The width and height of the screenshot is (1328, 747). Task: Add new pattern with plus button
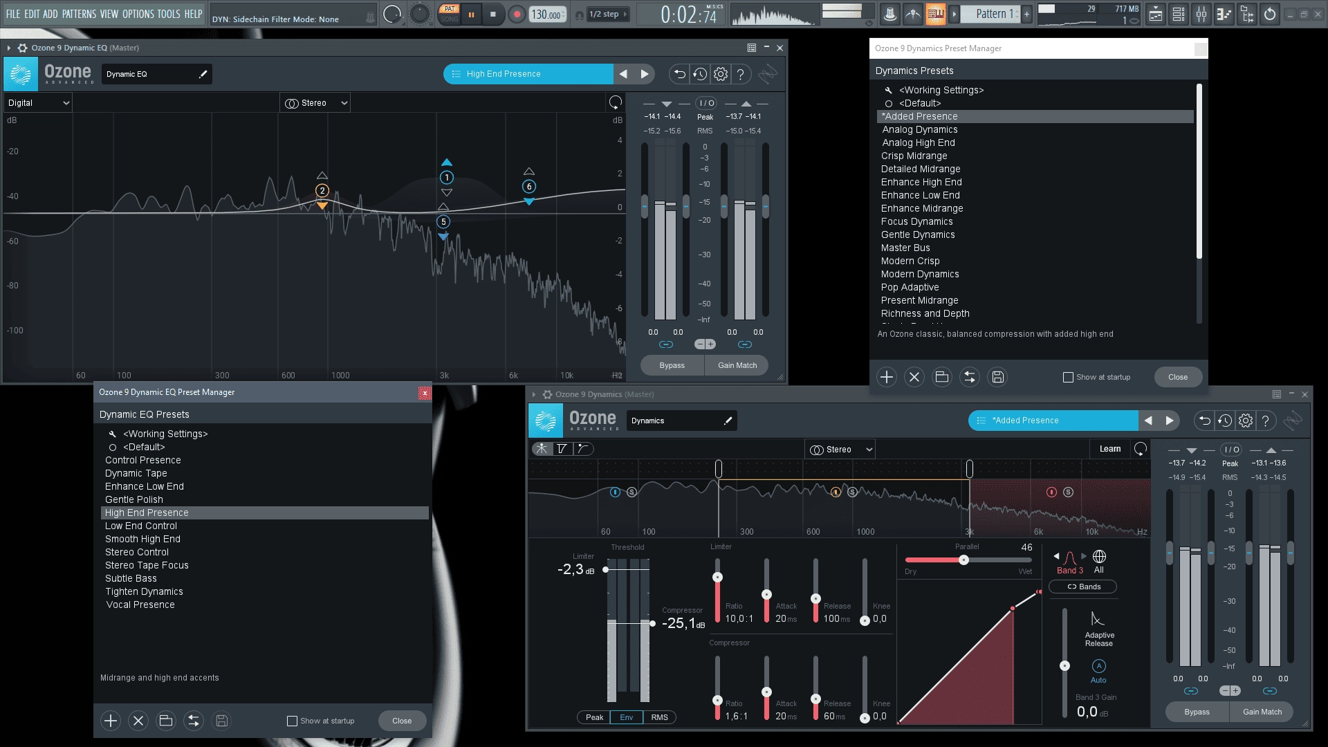pyautogui.click(x=1026, y=14)
